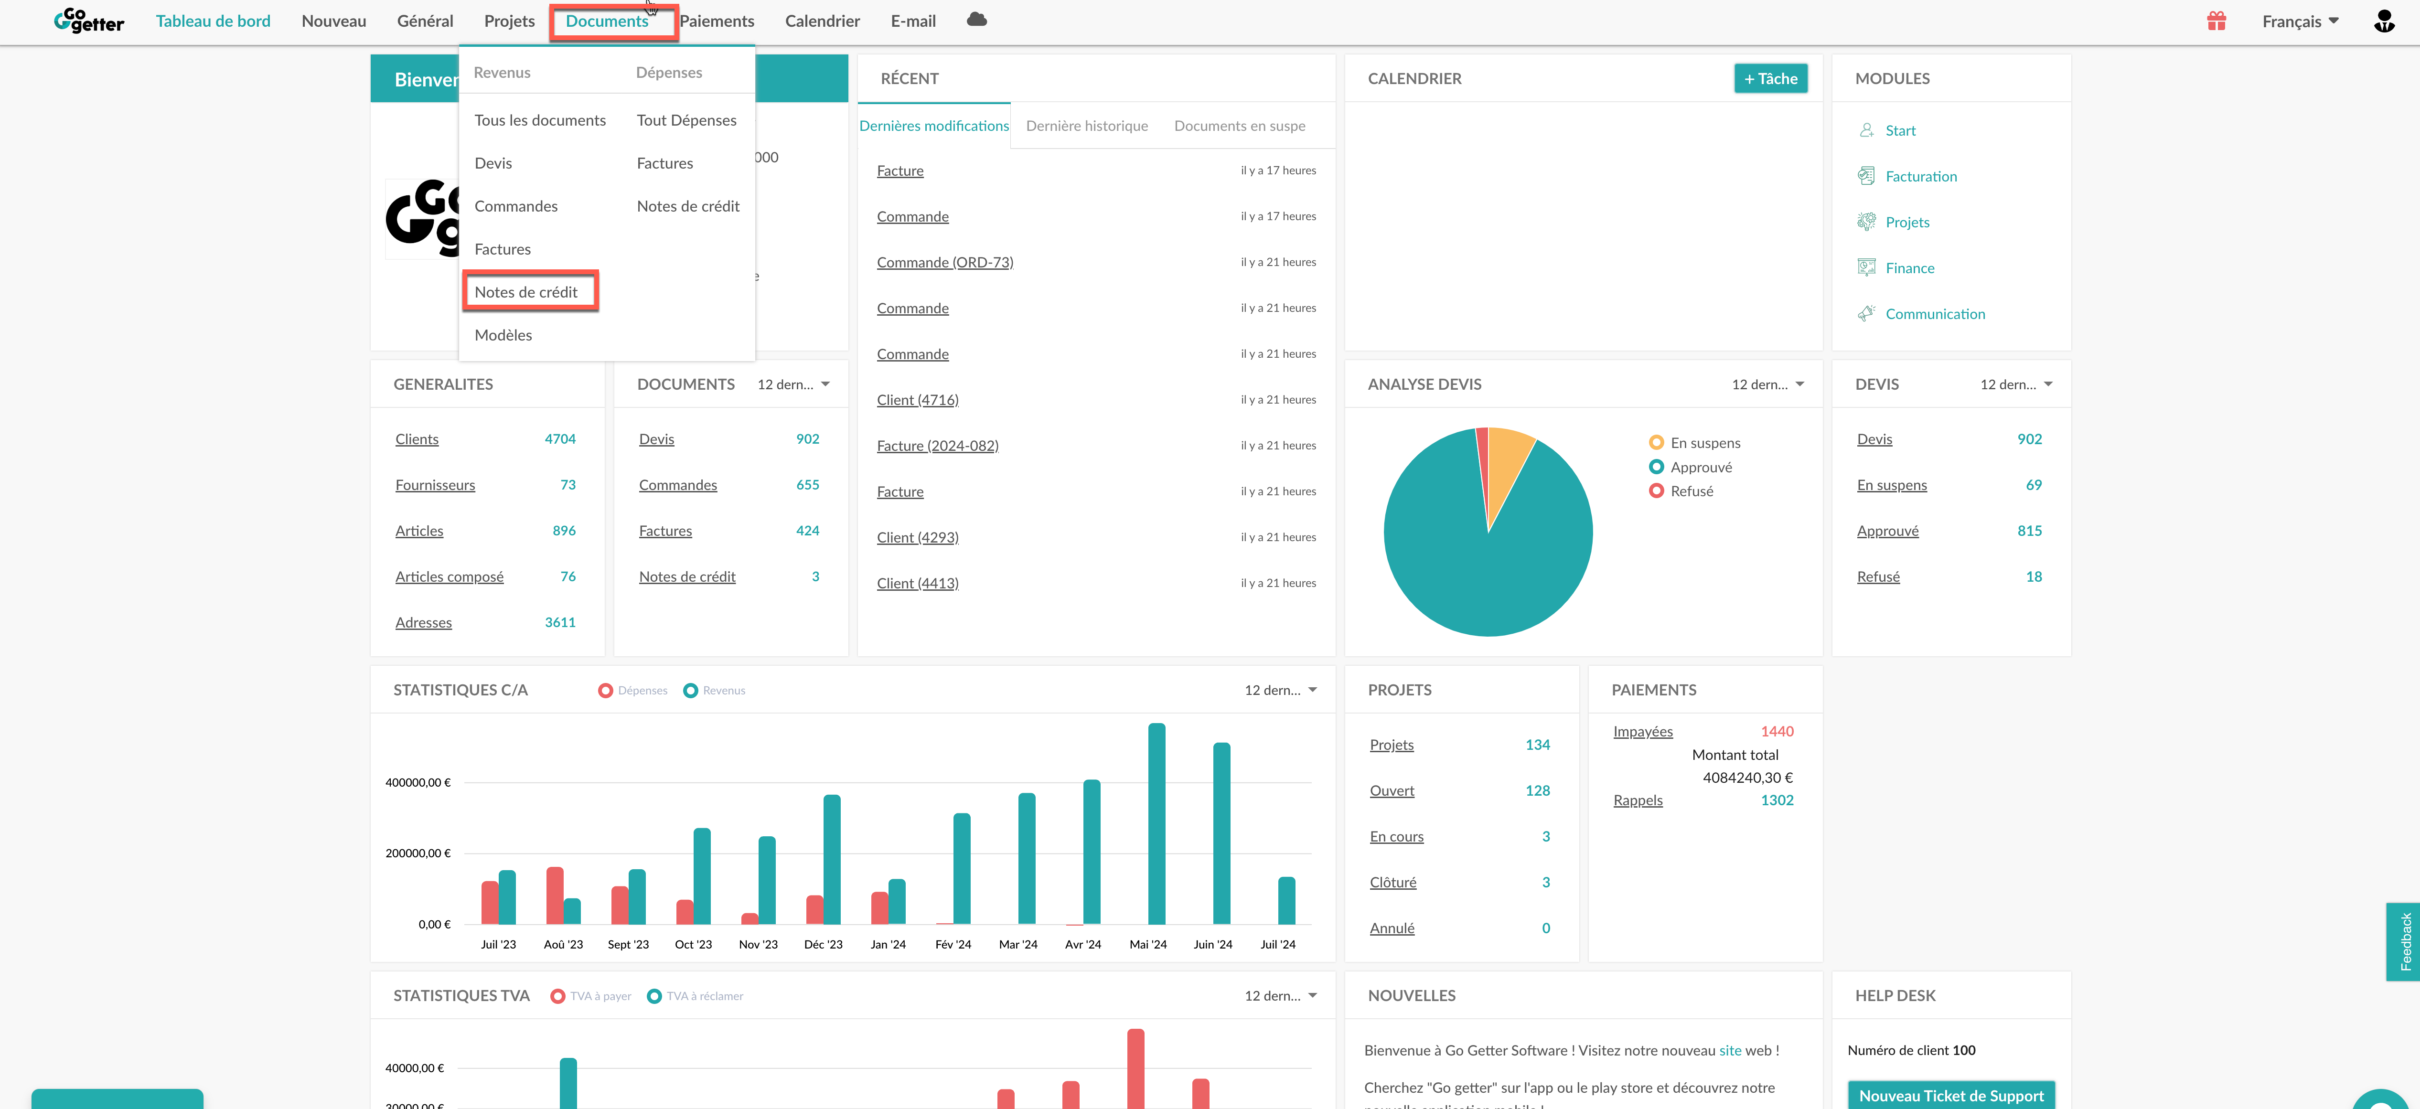Image resolution: width=2420 pixels, height=1109 pixels.
Task: Expand the Statistiques C/A period dropdown
Action: pos(1280,691)
